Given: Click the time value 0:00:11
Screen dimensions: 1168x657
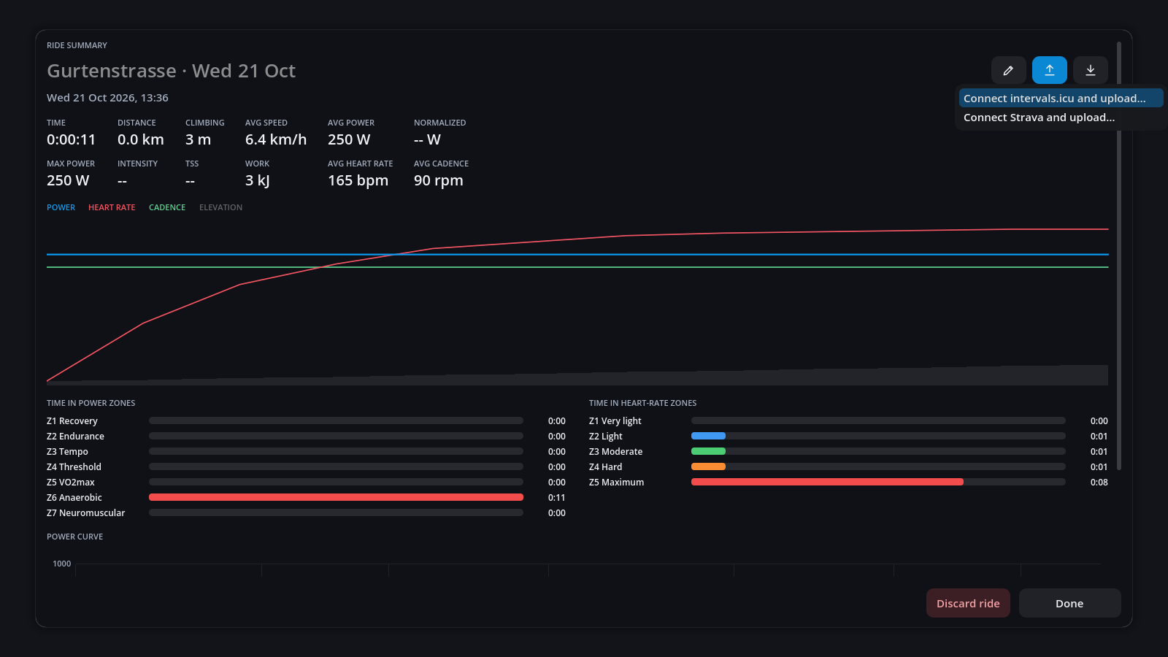Looking at the screenshot, I should tap(71, 139).
